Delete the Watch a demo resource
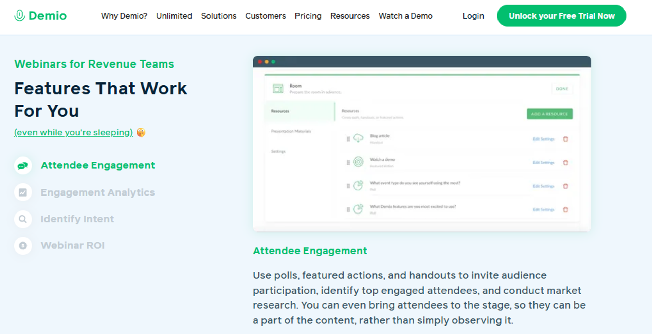Viewport: 652px width, 334px height. click(565, 162)
